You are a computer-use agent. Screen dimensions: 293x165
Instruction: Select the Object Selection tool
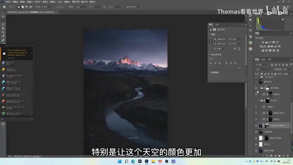(x=3, y=28)
